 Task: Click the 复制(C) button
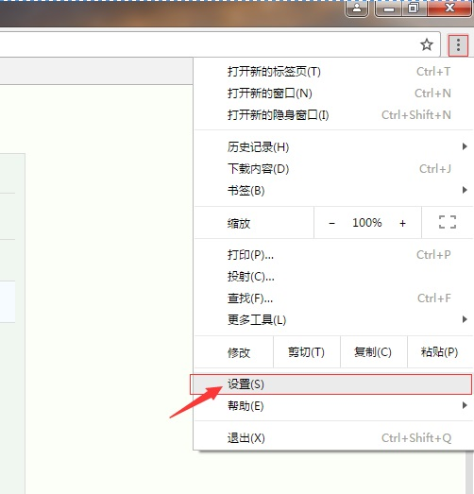[x=374, y=352]
